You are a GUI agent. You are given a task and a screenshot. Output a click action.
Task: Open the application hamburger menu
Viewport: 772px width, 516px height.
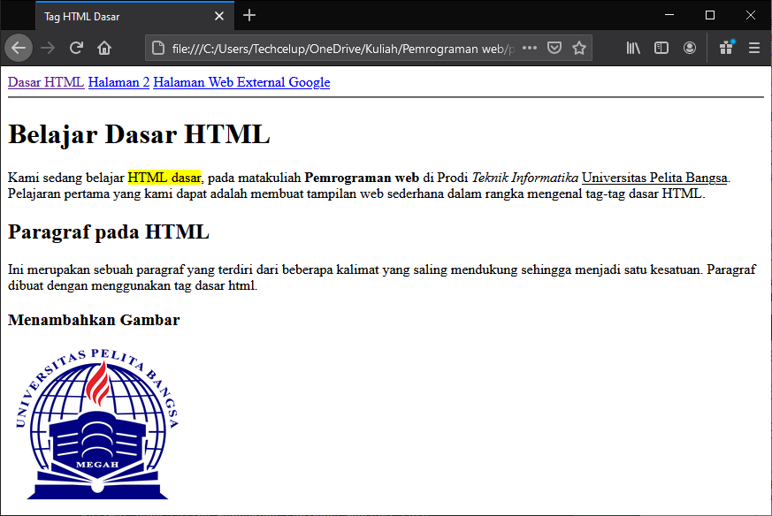coord(754,48)
